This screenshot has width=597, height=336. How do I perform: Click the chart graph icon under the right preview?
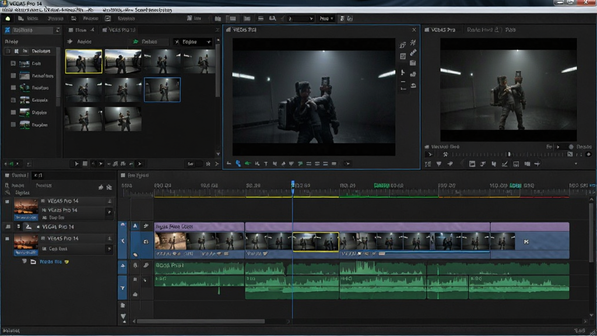(504, 164)
